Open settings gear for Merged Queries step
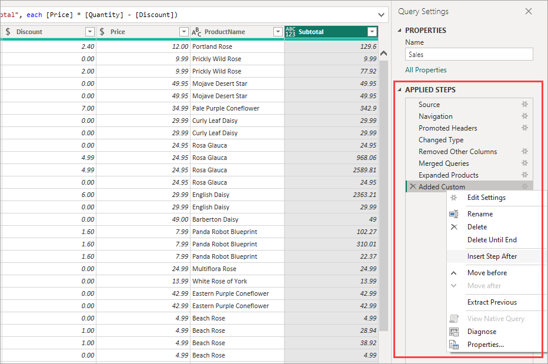Viewport: 548px width, 364px height. [524, 163]
